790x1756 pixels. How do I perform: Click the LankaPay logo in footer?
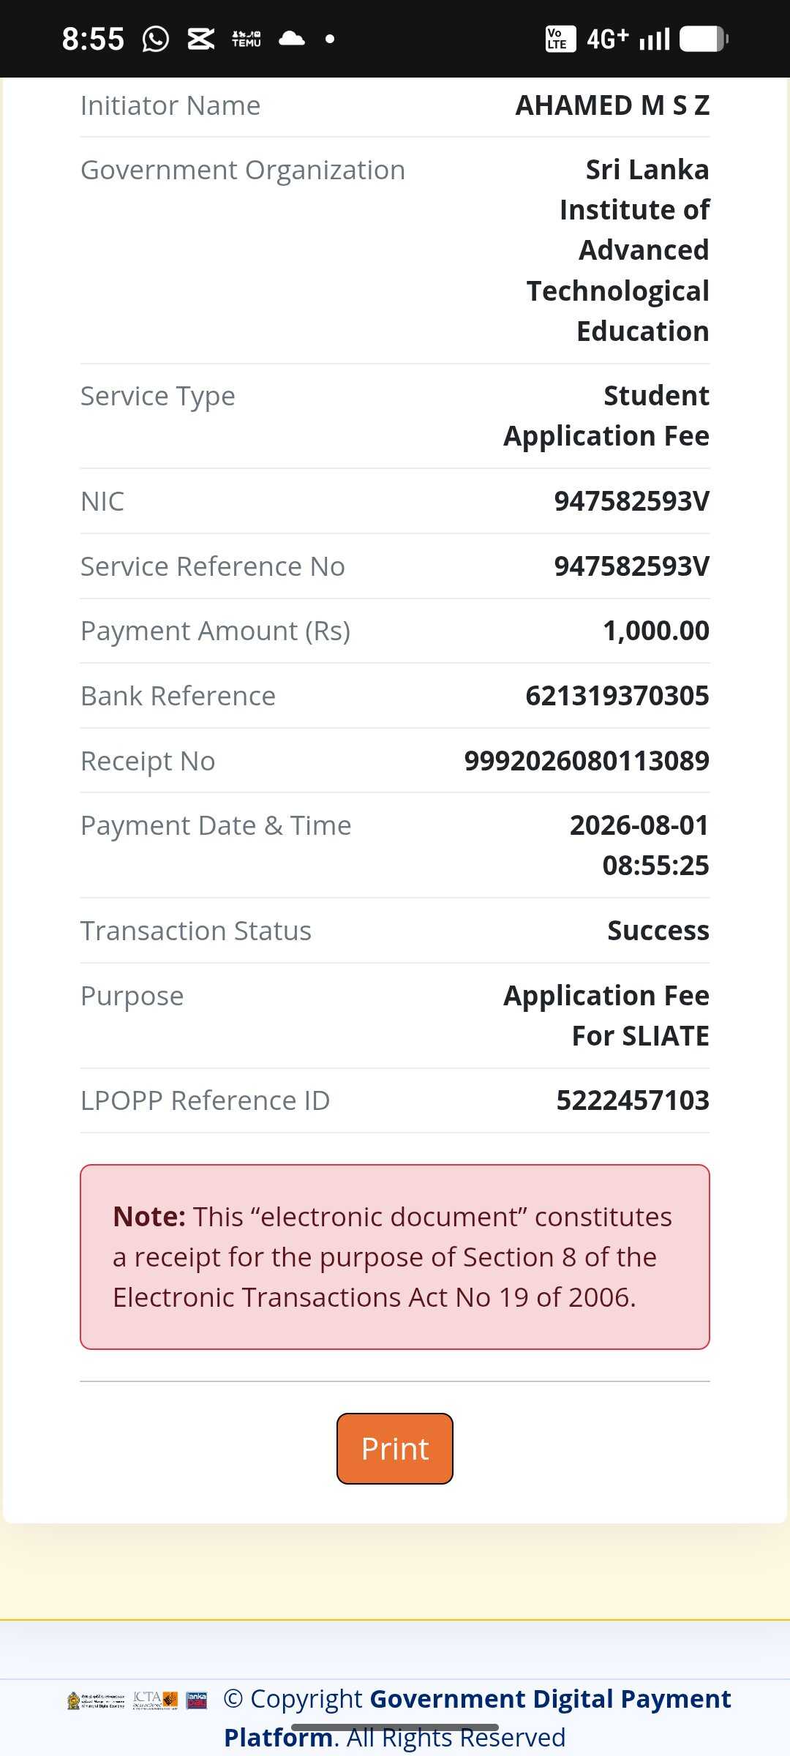click(197, 1700)
